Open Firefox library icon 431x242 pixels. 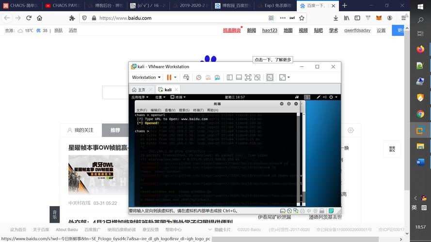coord(347,18)
